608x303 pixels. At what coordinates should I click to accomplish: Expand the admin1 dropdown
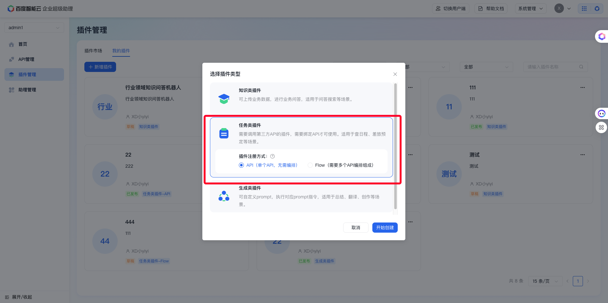pyautogui.click(x=34, y=28)
